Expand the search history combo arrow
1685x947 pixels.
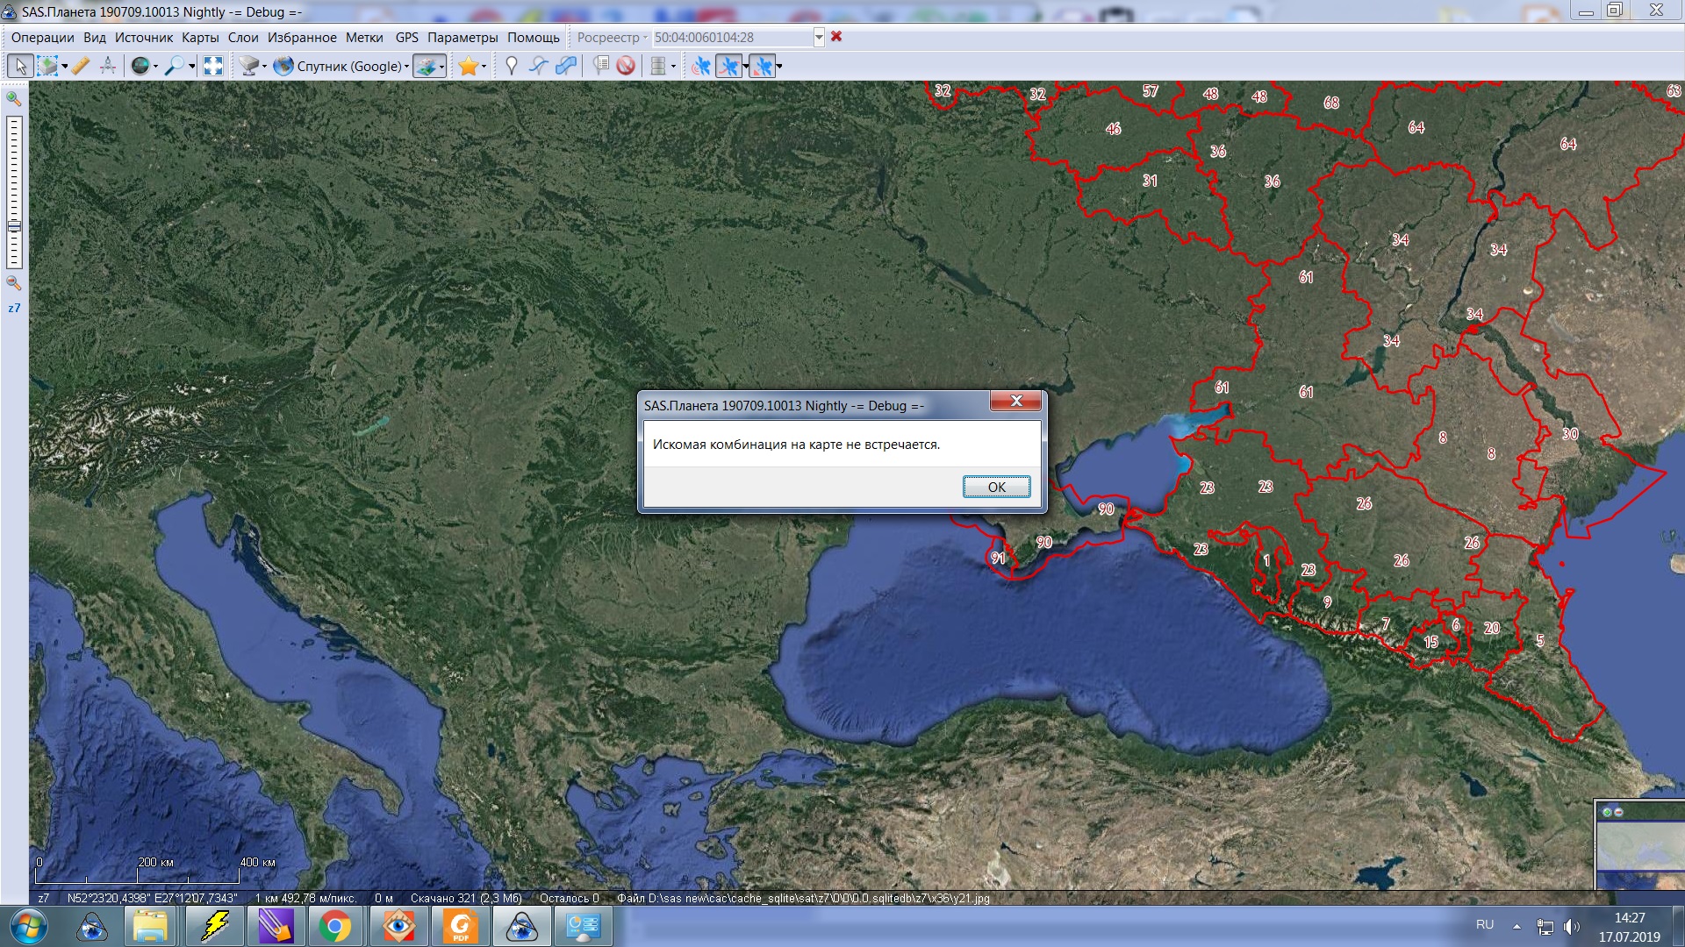click(x=819, y=38)
